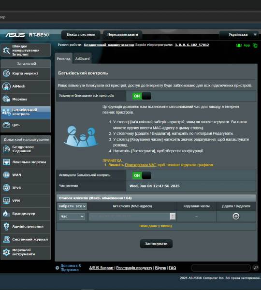This screenshot has width=261, height=290.
Task: Open the Час type dropdown in client row
Action: tap(72, 217)
